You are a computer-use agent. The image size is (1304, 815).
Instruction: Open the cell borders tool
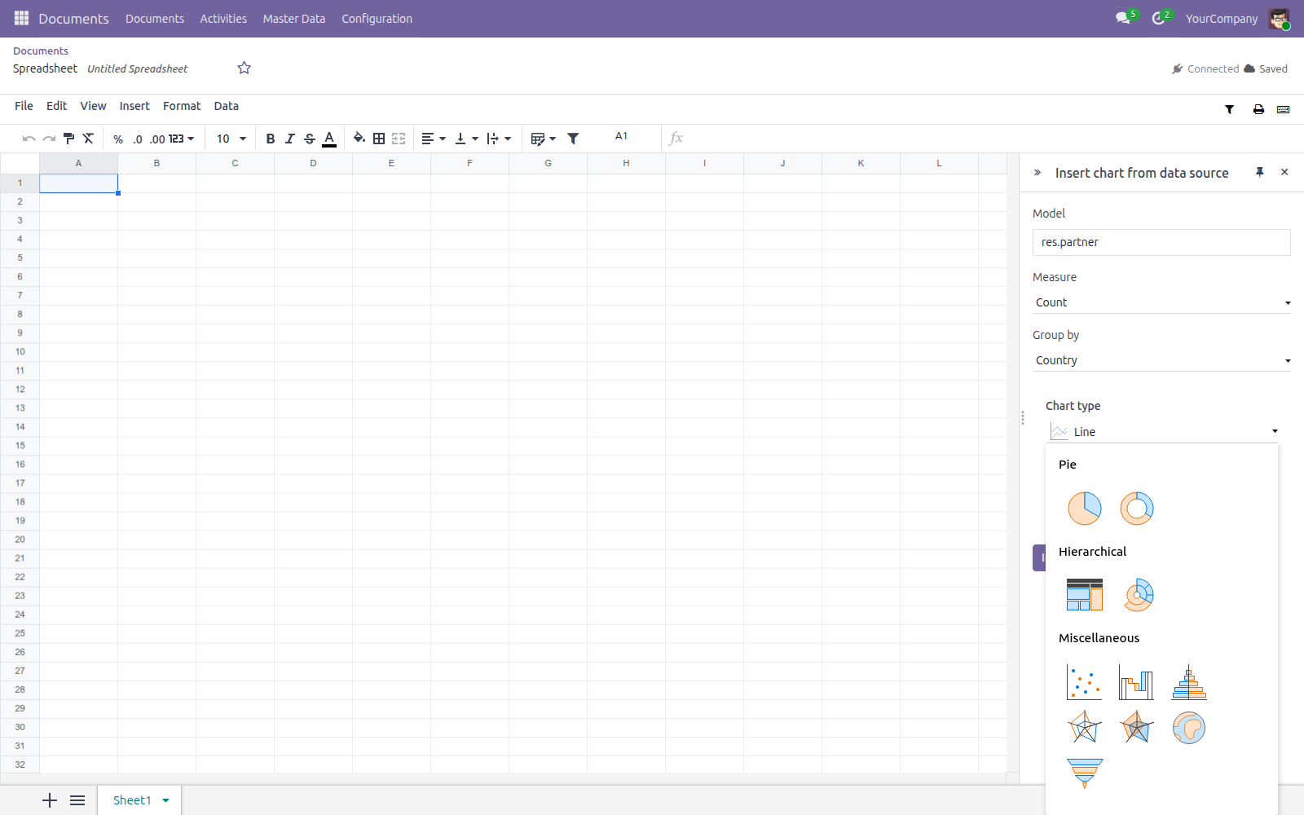pyautogui.click(x=379, y=139)
